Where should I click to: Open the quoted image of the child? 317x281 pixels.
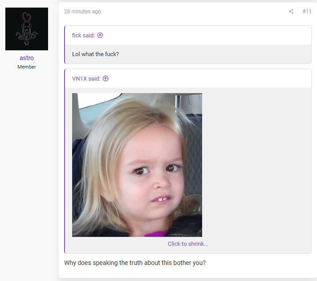click(x=137, y=165)
